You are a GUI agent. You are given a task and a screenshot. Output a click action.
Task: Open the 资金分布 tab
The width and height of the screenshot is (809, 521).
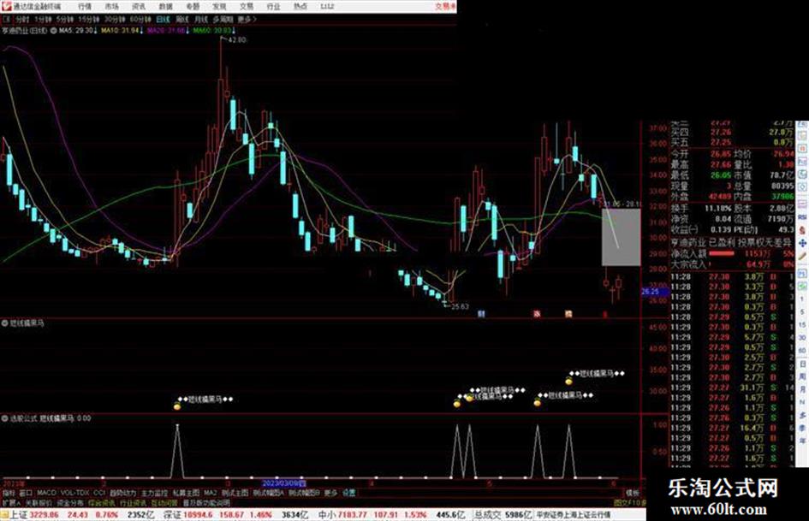pyautogui.click(x=69, y=502)
